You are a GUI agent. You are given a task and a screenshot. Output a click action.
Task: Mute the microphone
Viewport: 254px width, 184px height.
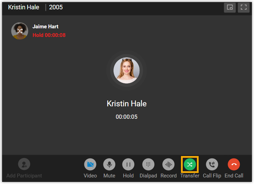coord(109,164)
